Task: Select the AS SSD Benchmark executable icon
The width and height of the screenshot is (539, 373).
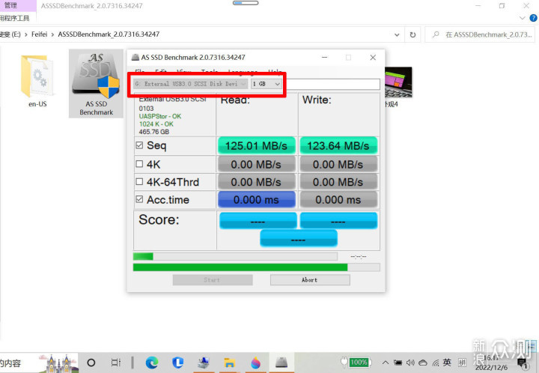Action: point(96,84)
